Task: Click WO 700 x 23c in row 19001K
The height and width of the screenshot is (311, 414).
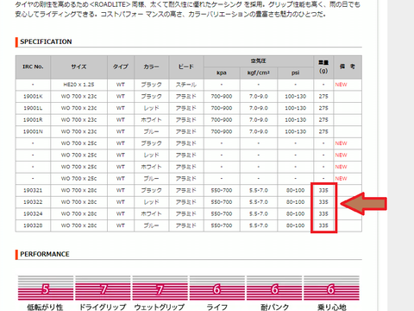Action: click(x=78, y=97)
